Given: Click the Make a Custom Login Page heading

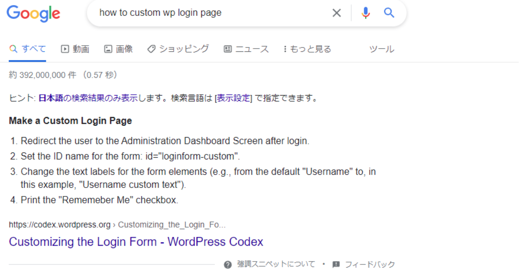Looking at the screenshot, I should coord(70,121).
